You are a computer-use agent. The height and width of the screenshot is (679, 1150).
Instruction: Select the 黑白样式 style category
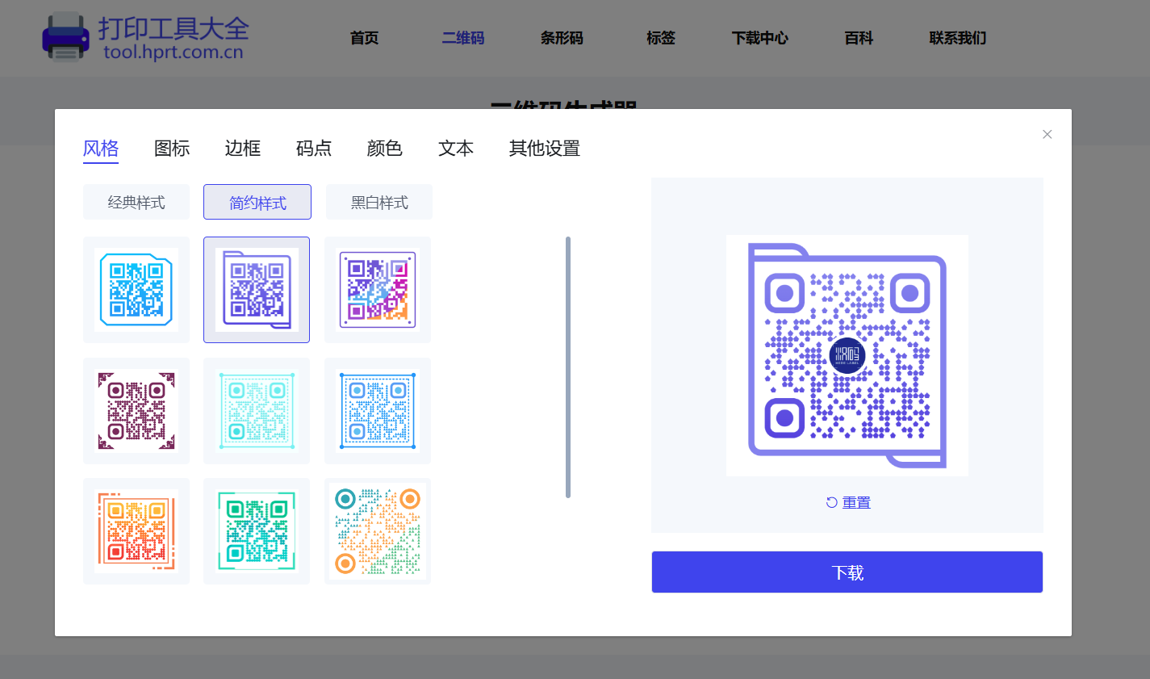(x=379, y=202)
